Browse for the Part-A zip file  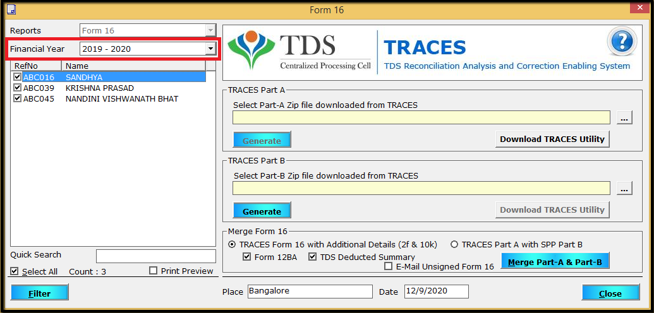[x=624, y=118]
